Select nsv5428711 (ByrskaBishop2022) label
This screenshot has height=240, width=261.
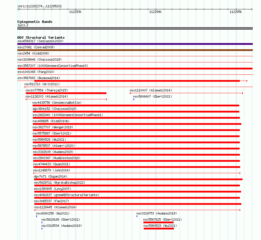coord(60,183)
